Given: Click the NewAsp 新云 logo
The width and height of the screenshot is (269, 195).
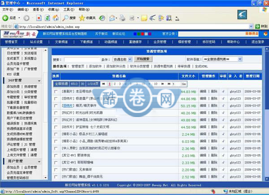Looking at the screenshot, I should [x=19, y=34].
